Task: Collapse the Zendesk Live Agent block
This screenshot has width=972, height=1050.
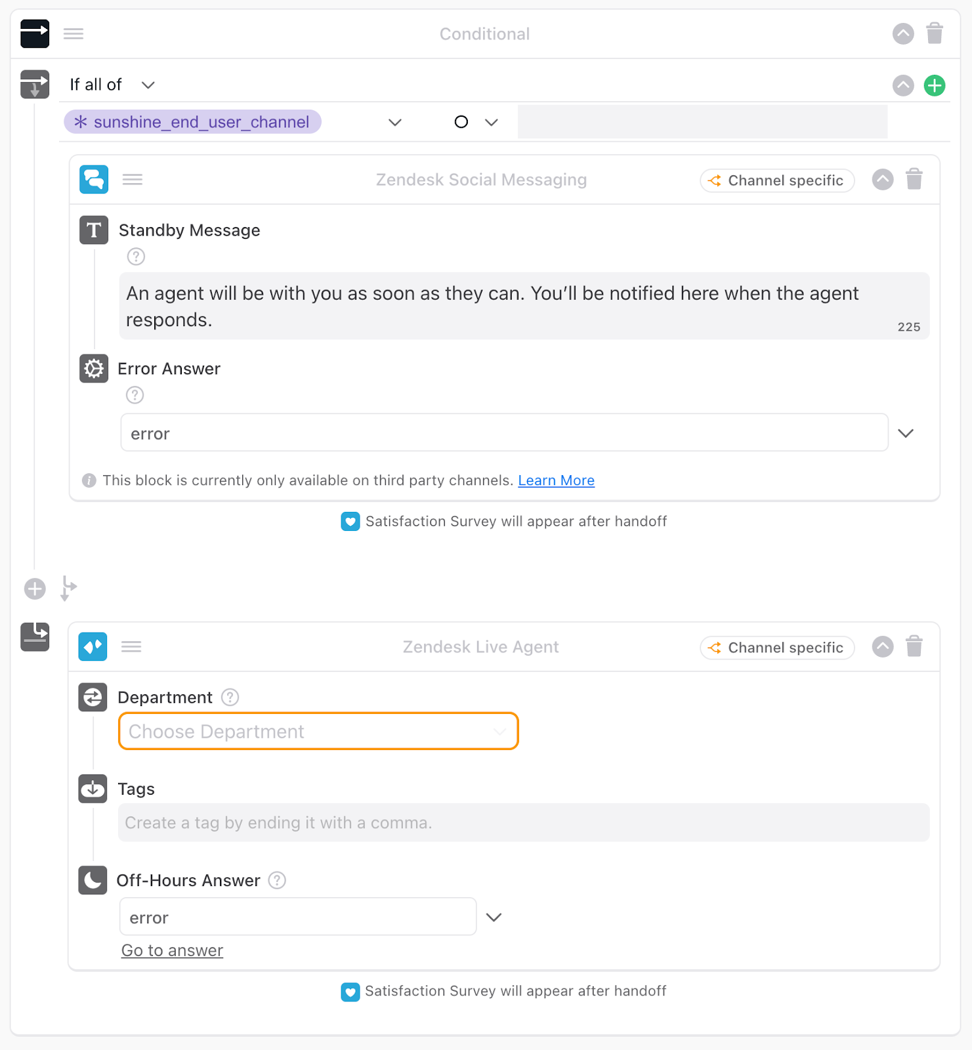Action: [x=882, y=646]
